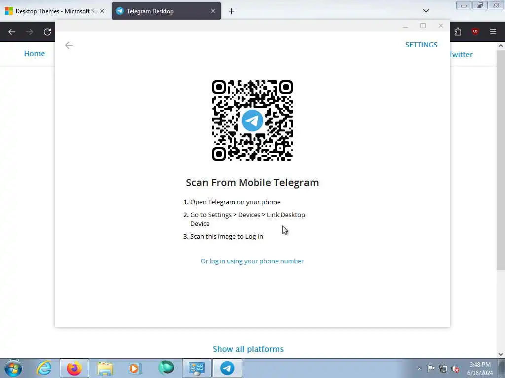
Task: Switch to Telegram Desktop browser tab
Action: click(166, 11)
